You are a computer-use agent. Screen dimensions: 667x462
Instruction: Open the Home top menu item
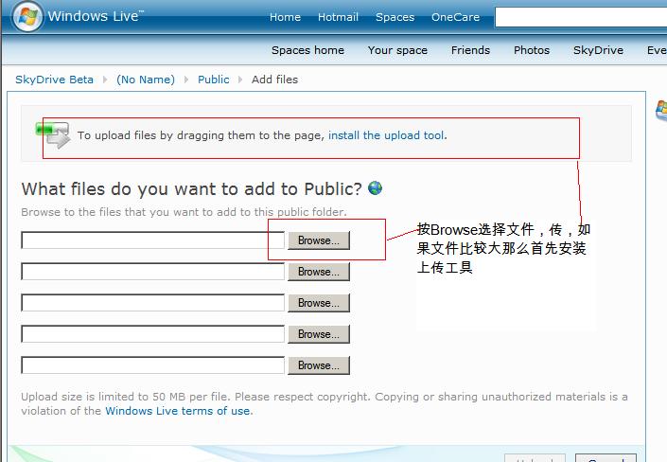click(285, 17)
